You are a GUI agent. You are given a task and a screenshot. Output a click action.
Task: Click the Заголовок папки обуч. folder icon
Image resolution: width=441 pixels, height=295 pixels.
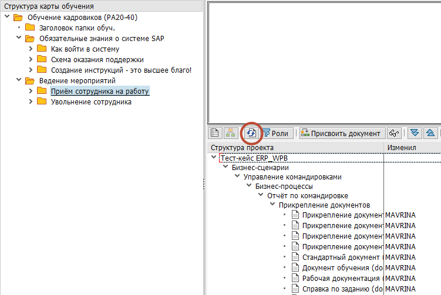pyautogui.click(x=30, y=28)
